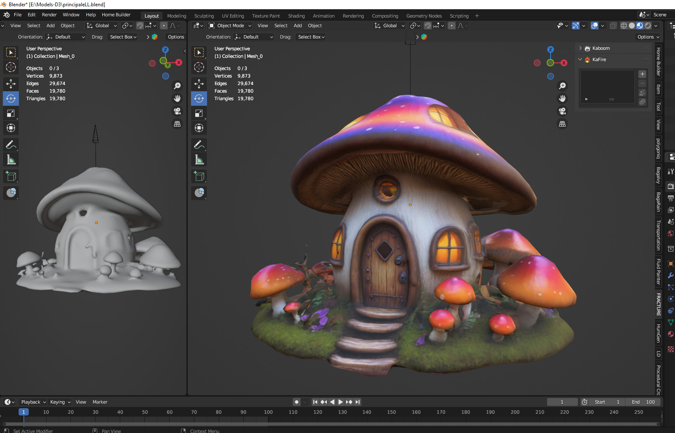This screenshot has width=675, height=433.
Task: Open the File menu
Action: point(18,15)
